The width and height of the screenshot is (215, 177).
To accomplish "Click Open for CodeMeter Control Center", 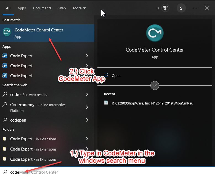I will tap(116, 76).
